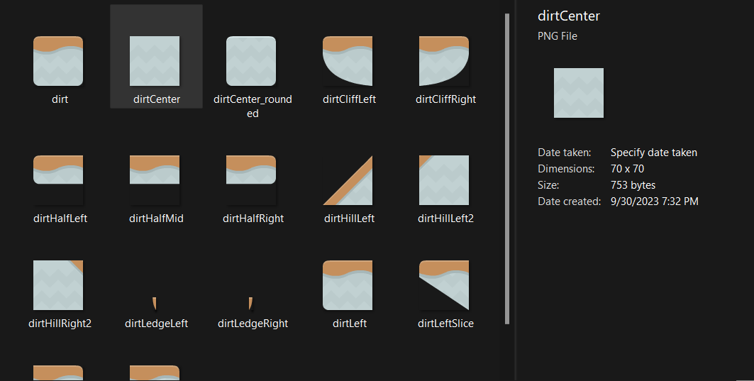Click 'Specify date taken' field
This screenshot has width=754, height=381.
click(654, 153)
